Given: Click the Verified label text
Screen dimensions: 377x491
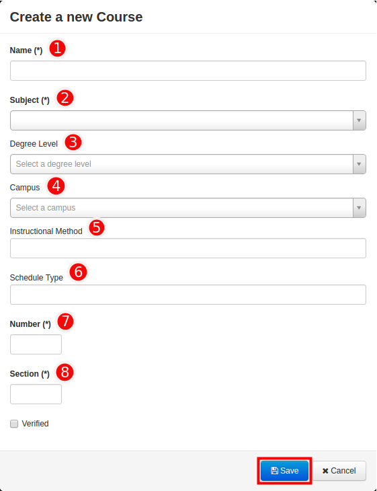Looking at the screenshot, I should pyautogui.click(x=35, y=424).
